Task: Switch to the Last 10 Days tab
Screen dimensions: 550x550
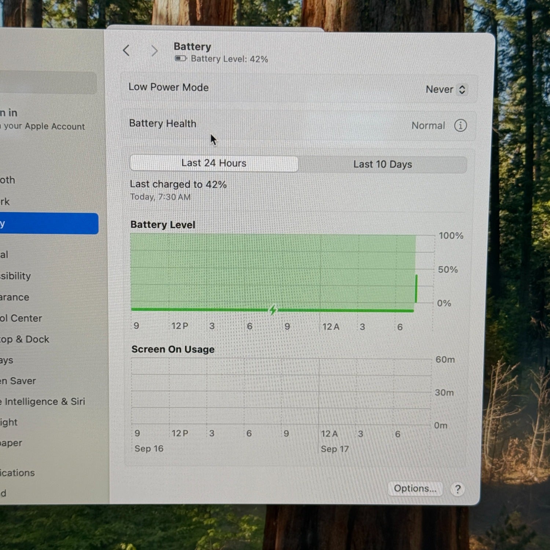Action: click(382, 164)
